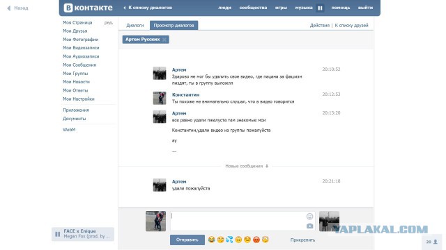Click the FACE x Enique track title
This screenshot has height=250, width=446.
pos(79,231)
